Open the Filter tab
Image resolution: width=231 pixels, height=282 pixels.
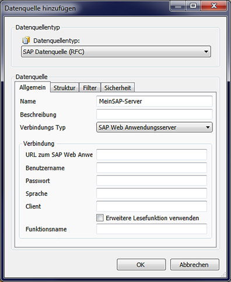pos(90,88)
